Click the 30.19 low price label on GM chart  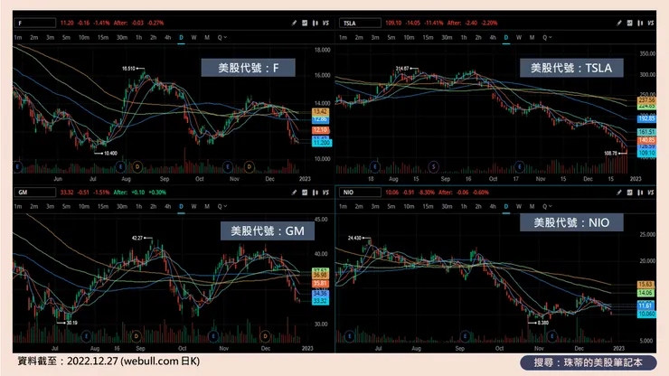click(72, 323)
